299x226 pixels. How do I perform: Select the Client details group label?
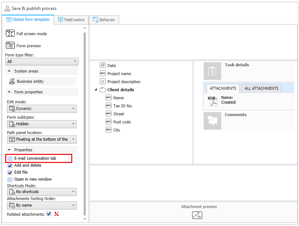pyautogui.click(x=121, y=90)
